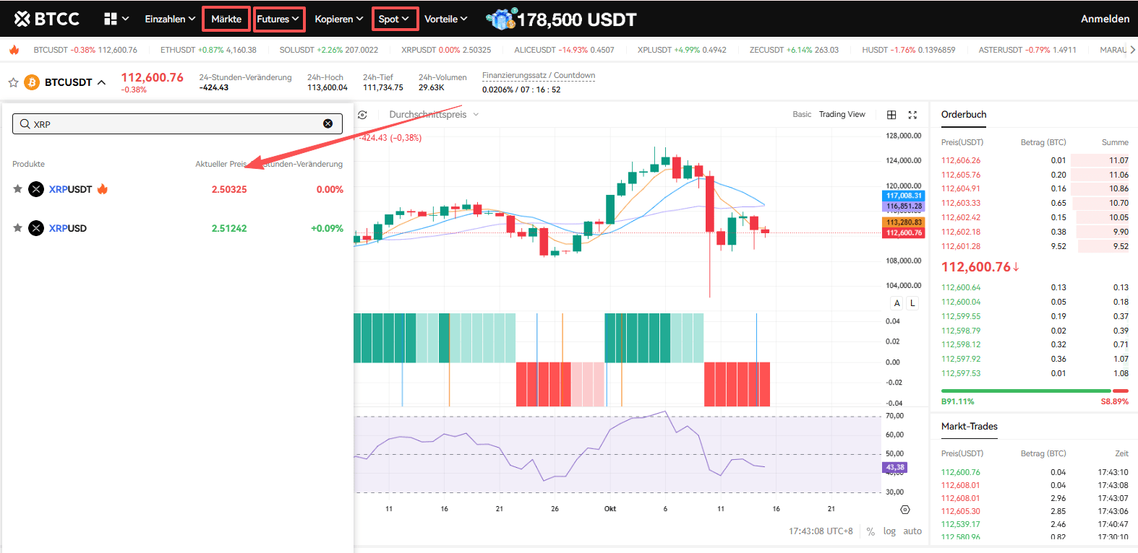Select the Orderbuch tab
Image resolution: width=1138 pixels, height=553 pixels.
coord(964,114)
